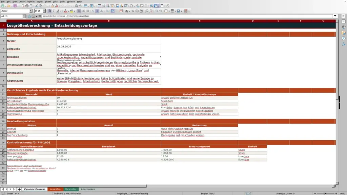Click the add new sheet plus button
Screen dimensions: 347x195
[19, 189]
